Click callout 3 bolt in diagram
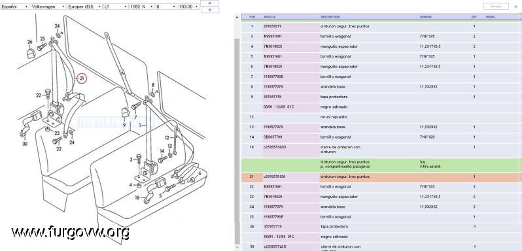Screen dimensions: 522x251 [131, 159]
